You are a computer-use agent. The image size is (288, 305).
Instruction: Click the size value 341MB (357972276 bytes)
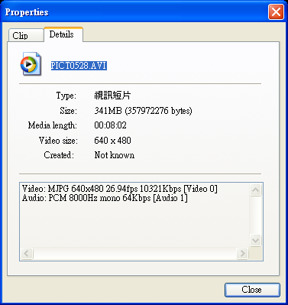point(143,111)
